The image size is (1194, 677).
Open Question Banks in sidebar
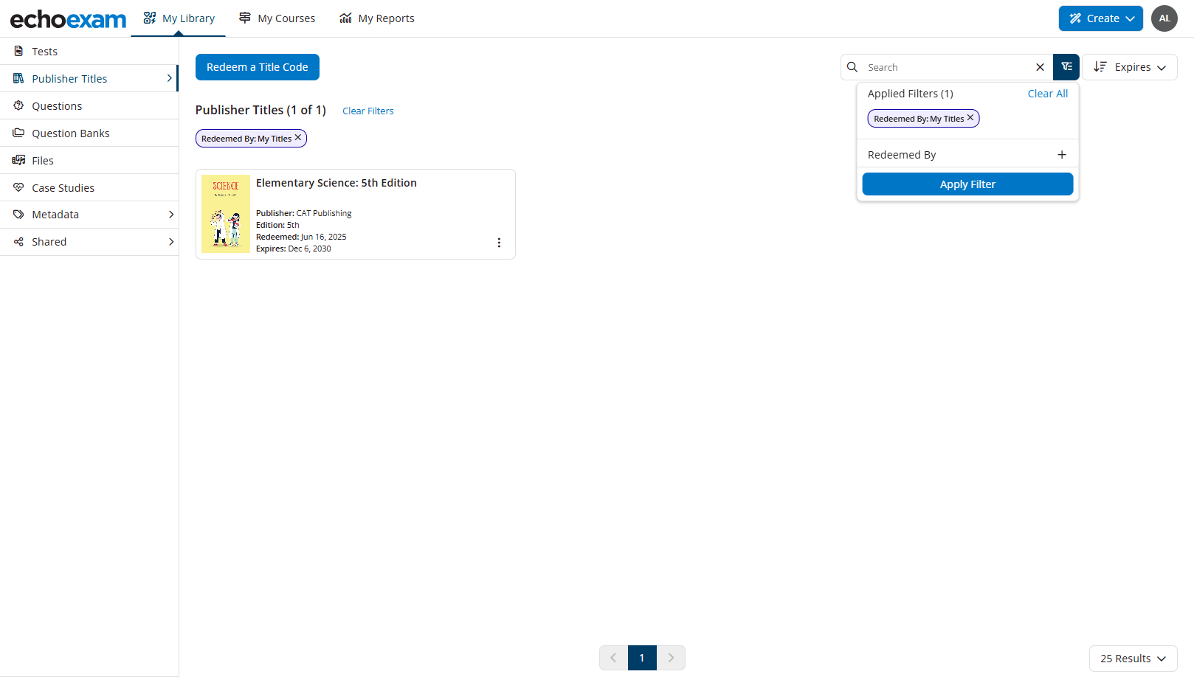point(89,133)
